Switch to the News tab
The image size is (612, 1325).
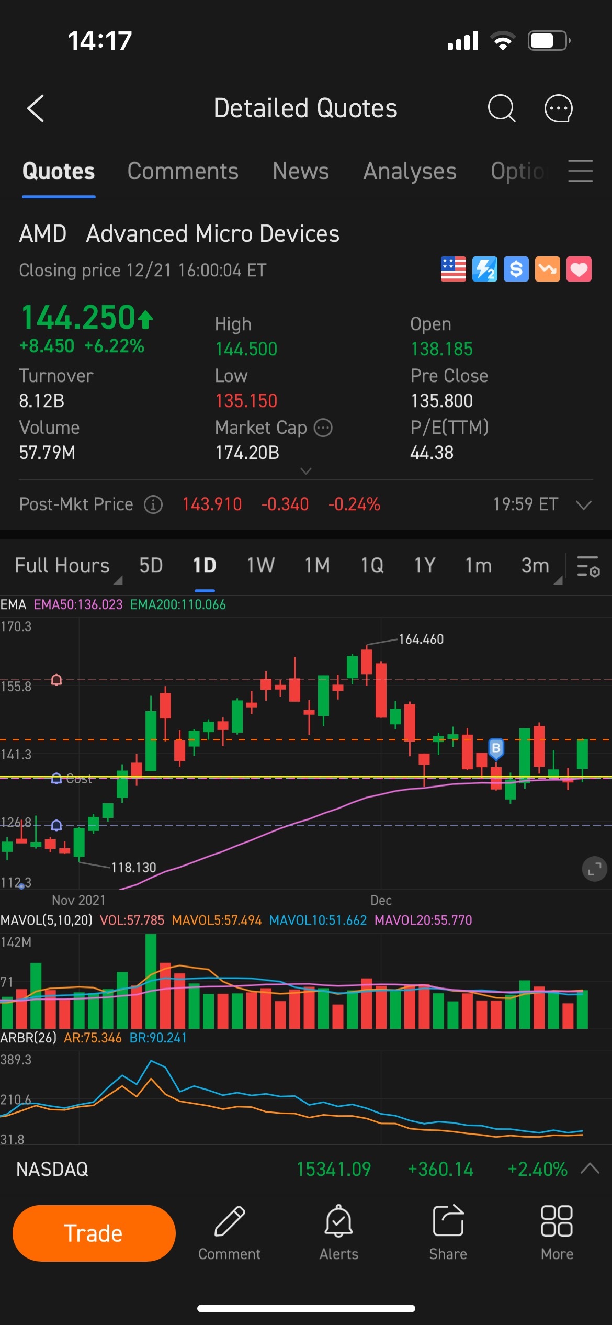pos(301,171)
